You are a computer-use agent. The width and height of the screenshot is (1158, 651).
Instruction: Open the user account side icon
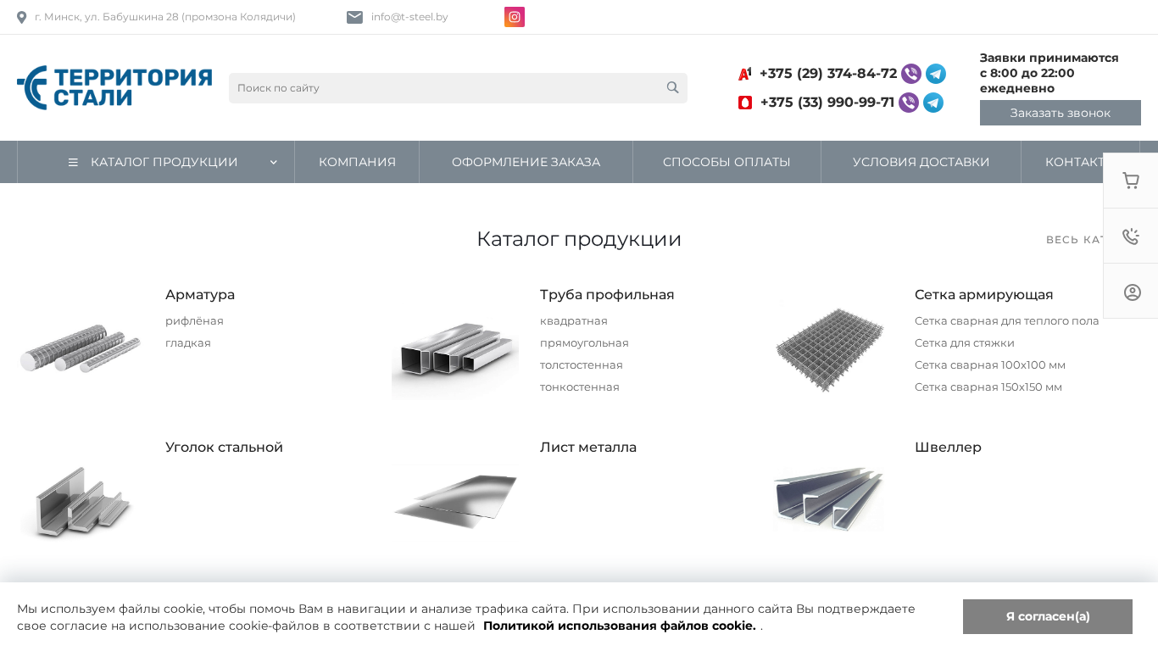point(1132,292)
